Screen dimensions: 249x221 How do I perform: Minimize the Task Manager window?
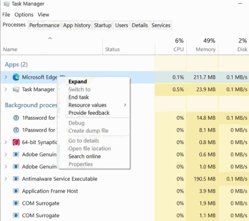point(240,3)
